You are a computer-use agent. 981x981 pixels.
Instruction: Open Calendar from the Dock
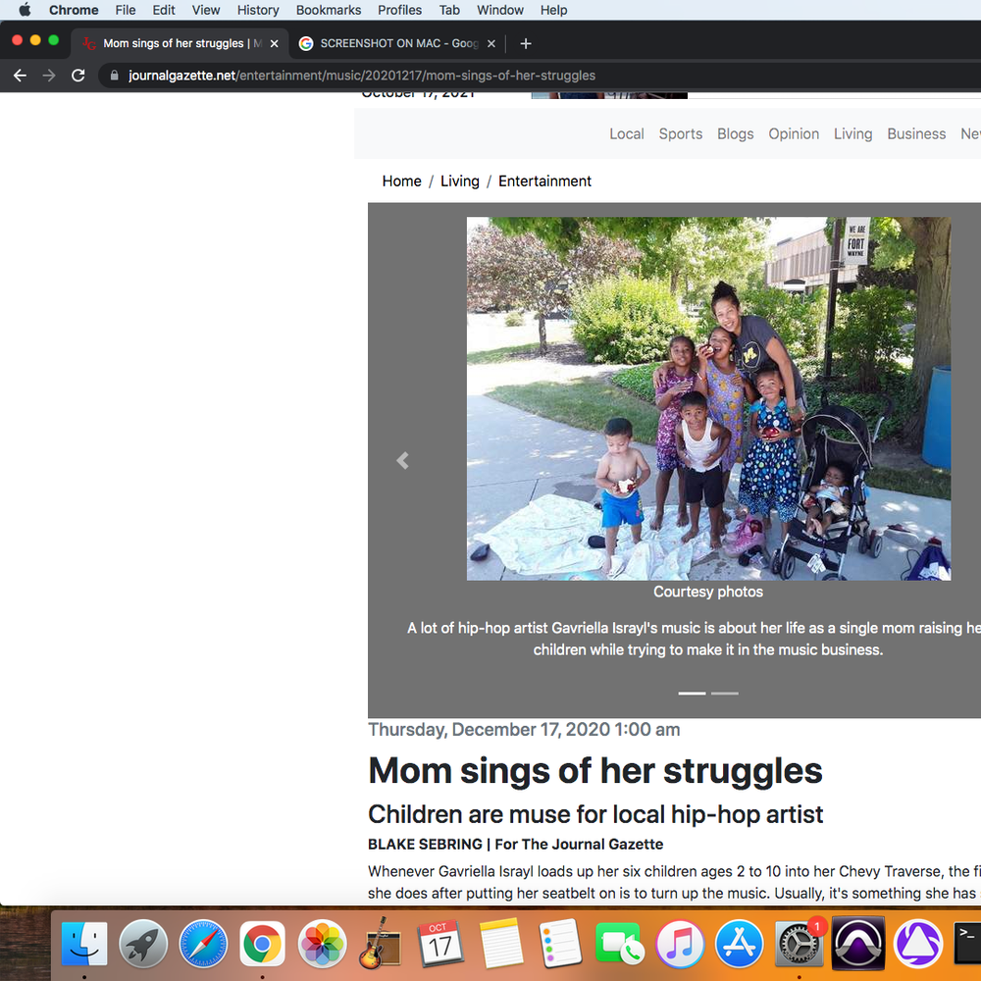coord(439,944)
